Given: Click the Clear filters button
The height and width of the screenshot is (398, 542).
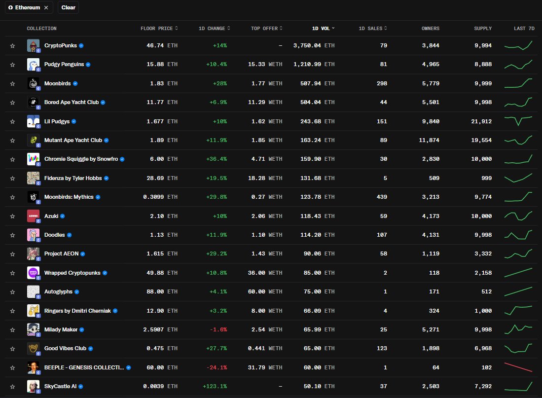Looking at the screenshot, I should pos(68,7).
